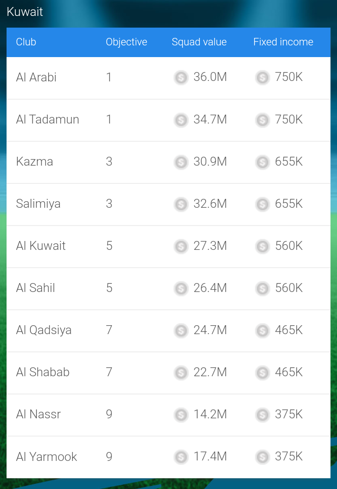Screen dimensions: 337x489
Task: Select Al Nassr objective value 9
Action: (109, 414)
